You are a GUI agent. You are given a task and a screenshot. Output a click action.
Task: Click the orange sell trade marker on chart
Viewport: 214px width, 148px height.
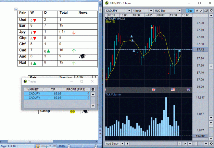[x=152, y=28]
